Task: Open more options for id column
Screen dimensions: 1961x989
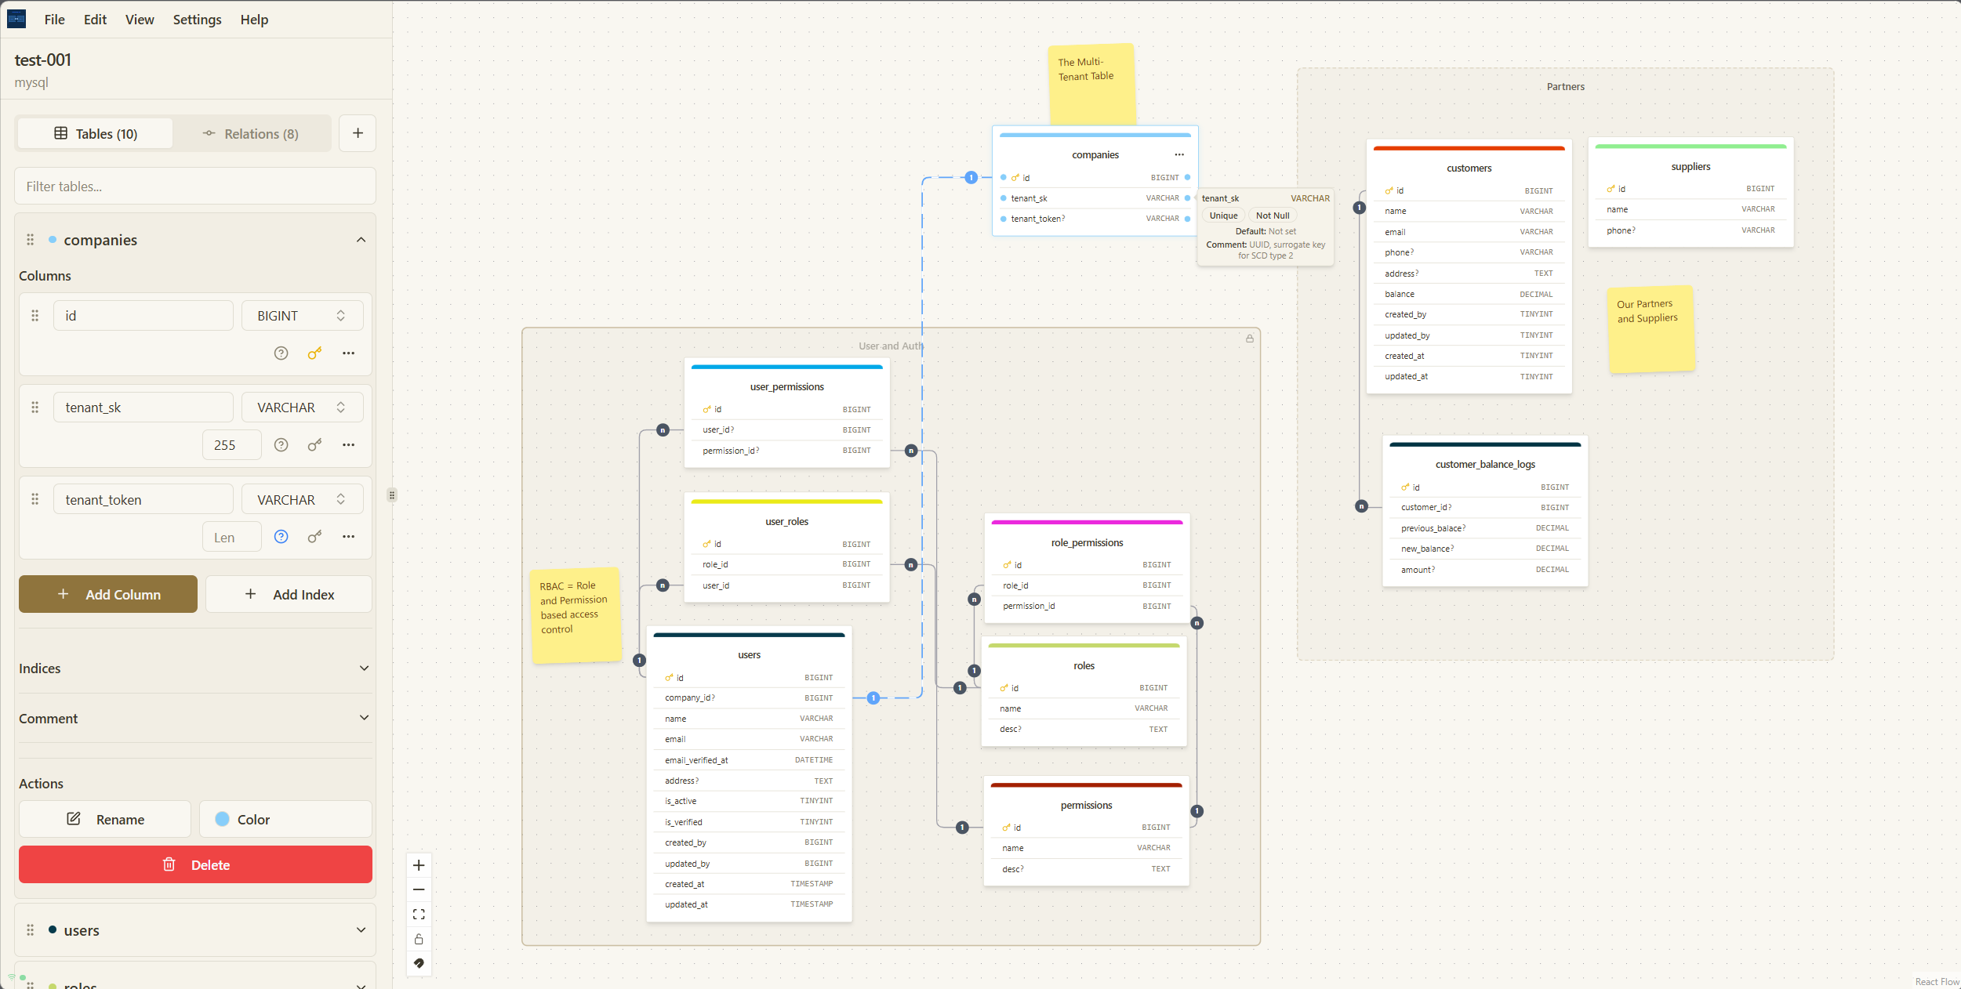Action: click(x=349, y=353)
